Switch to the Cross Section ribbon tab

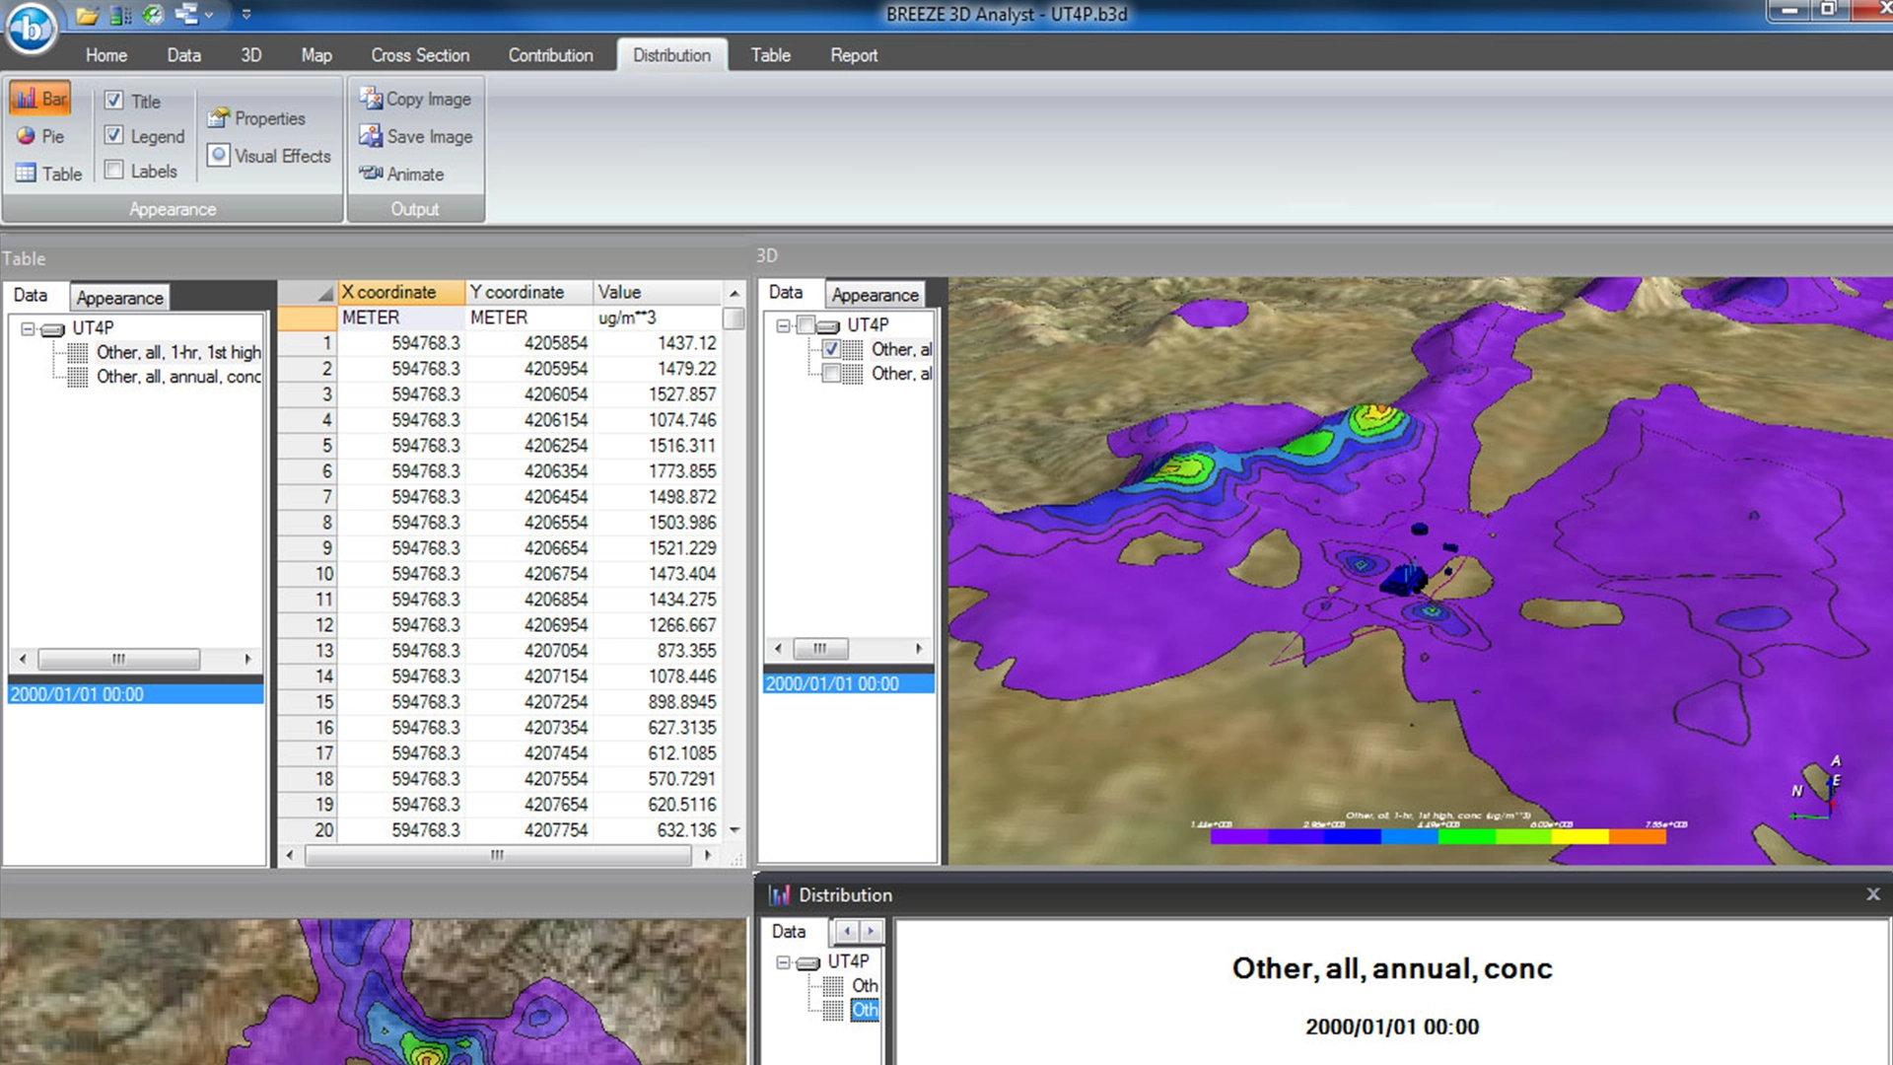[420, 55]
